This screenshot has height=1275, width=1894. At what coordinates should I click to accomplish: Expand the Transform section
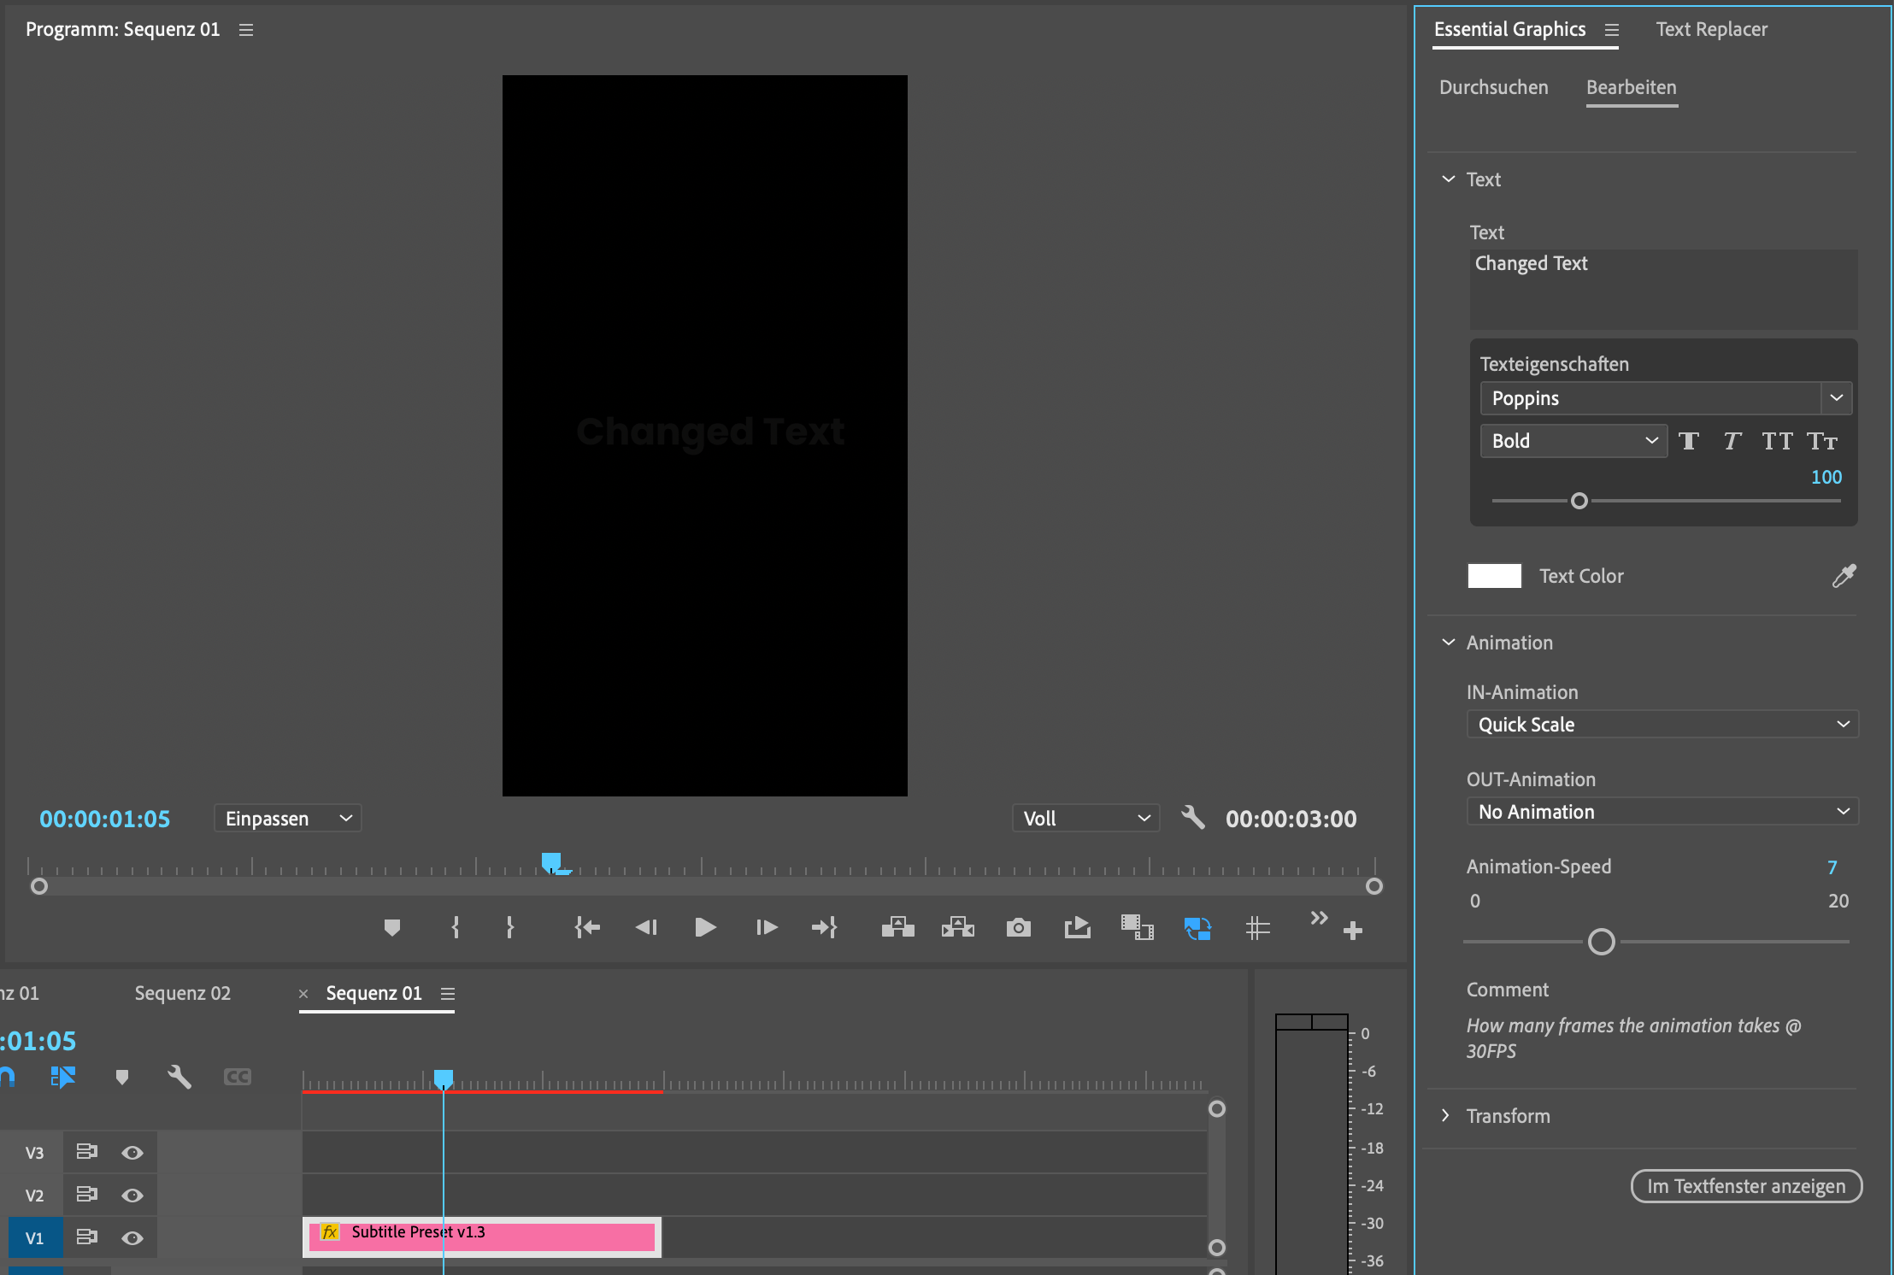1445,1115
